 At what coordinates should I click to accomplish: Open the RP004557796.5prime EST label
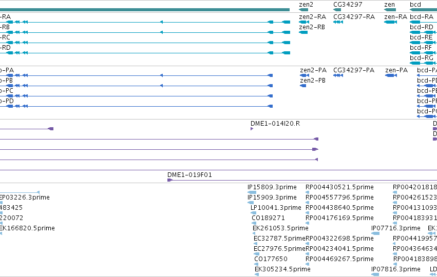[340, 197]
